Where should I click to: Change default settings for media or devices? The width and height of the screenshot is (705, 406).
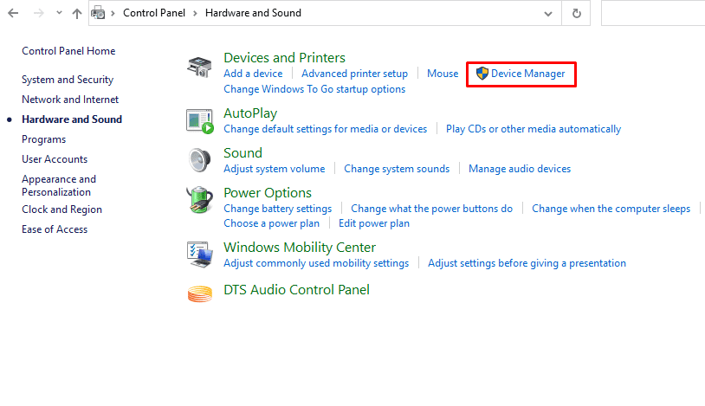tap(325, 129)
